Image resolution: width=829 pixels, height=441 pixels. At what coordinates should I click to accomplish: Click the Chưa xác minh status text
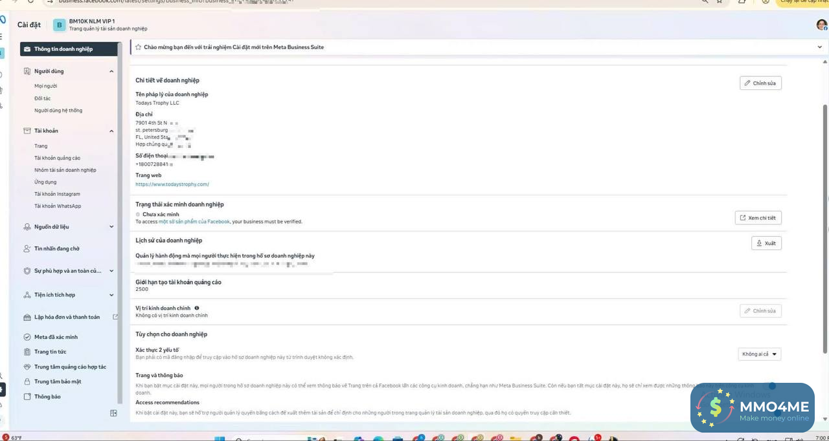[x=161, y=214]
